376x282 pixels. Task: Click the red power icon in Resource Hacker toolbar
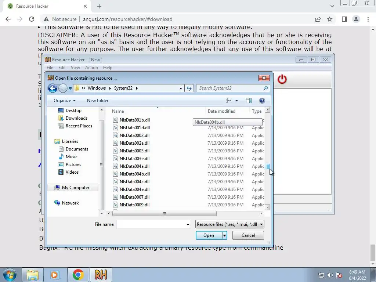point(282,79)
